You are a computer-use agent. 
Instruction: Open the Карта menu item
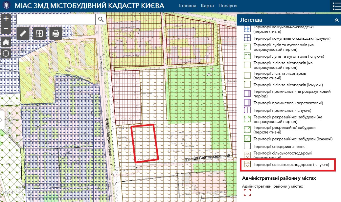207,6
